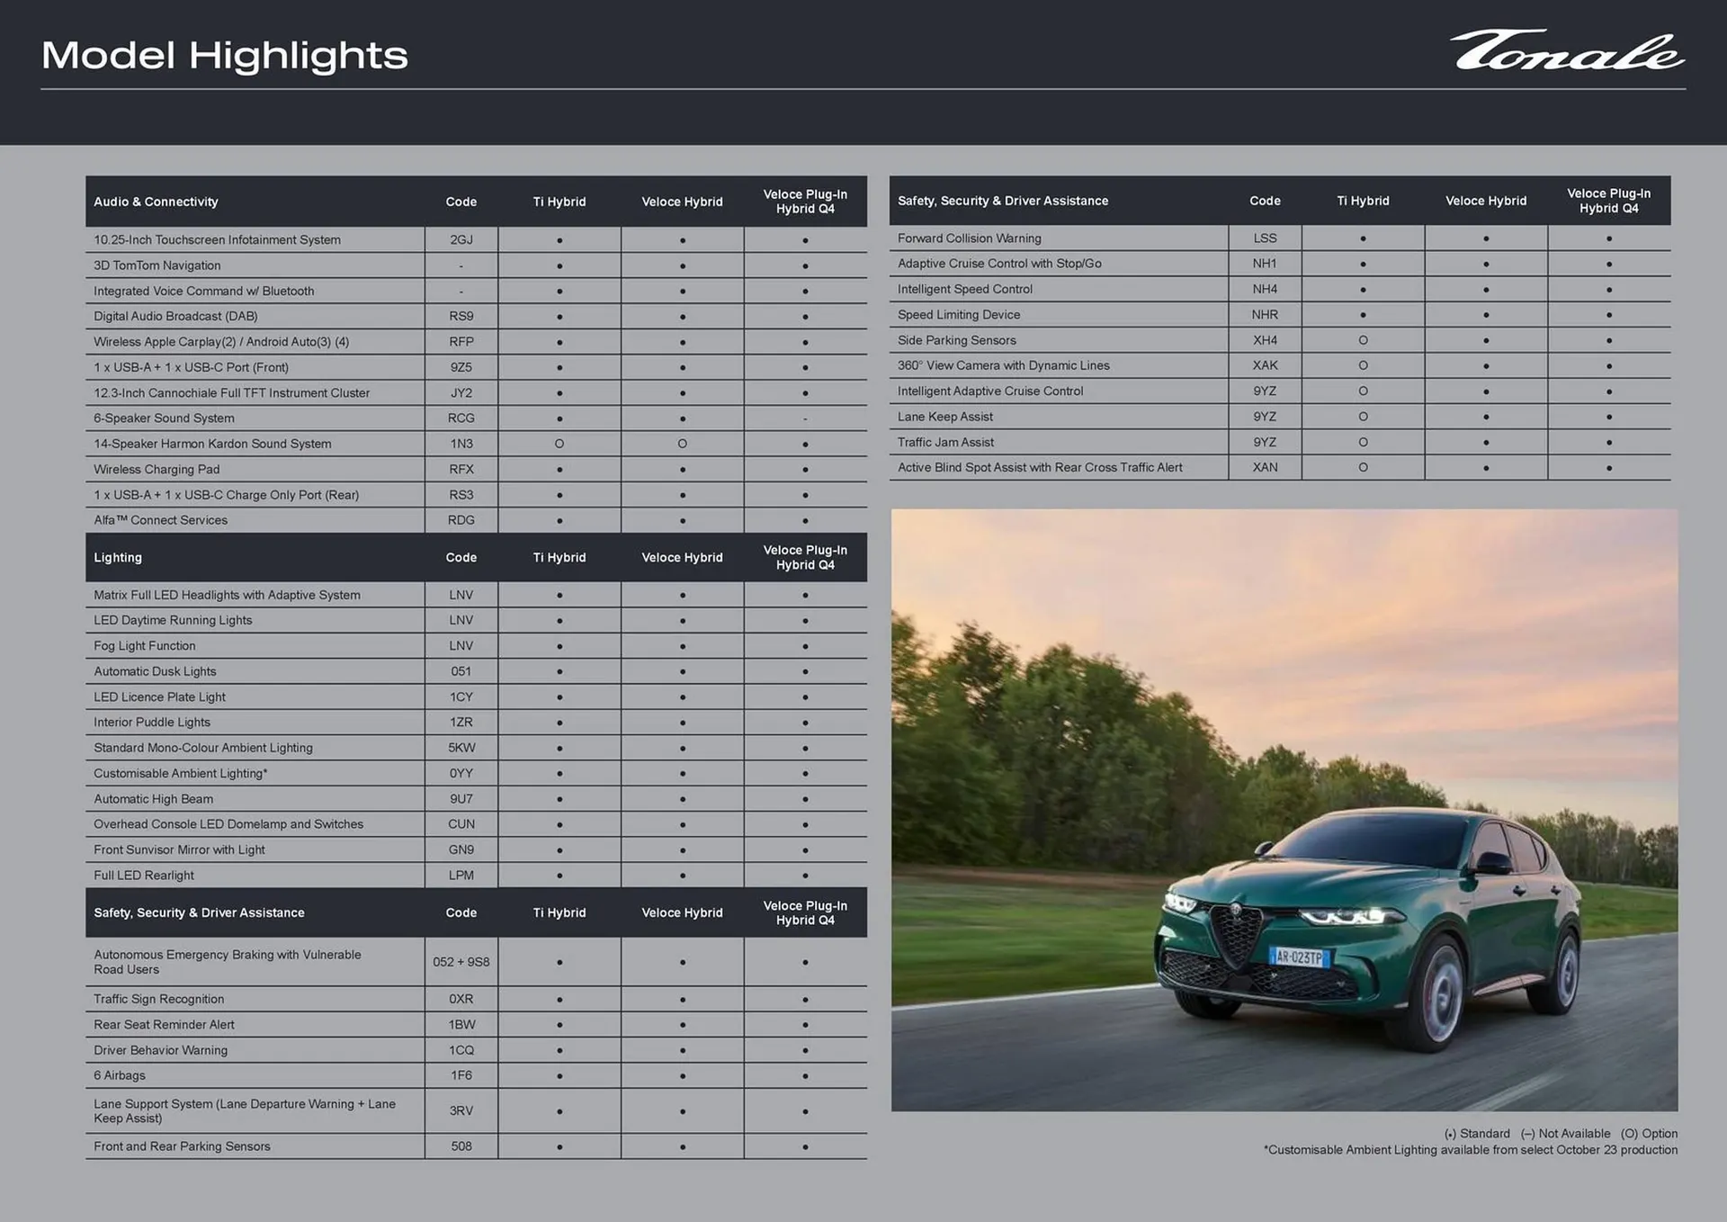
Task: Select the Ti Hybrid column header
Action: pyautogui.click(x=559, y=202)
